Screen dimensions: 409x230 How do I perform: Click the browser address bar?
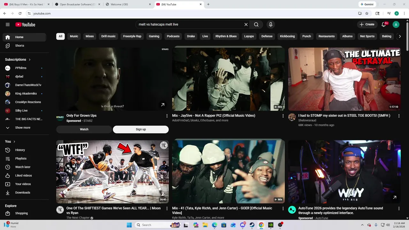pos(192,13)
